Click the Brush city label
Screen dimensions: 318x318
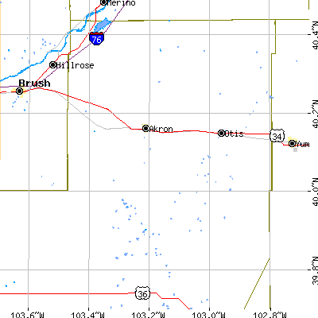click(34, 83)
